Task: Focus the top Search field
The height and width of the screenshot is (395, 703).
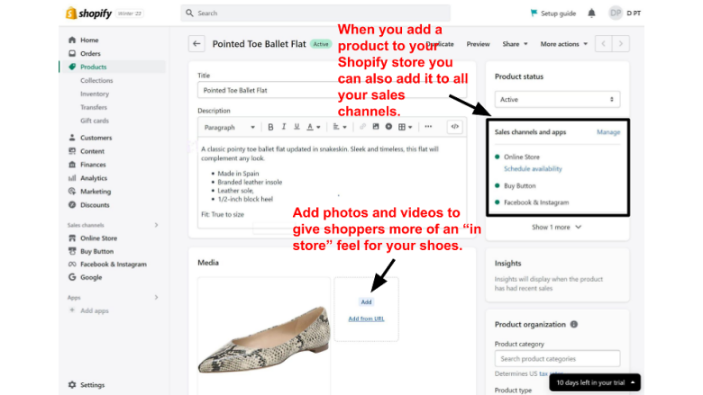Action: coord(315,13)
